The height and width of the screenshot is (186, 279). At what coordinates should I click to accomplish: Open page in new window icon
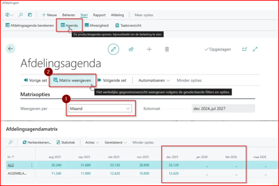[245, 49]
